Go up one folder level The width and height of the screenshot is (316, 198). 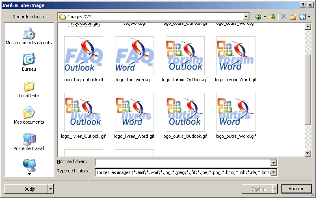click(x=272, y=17)
